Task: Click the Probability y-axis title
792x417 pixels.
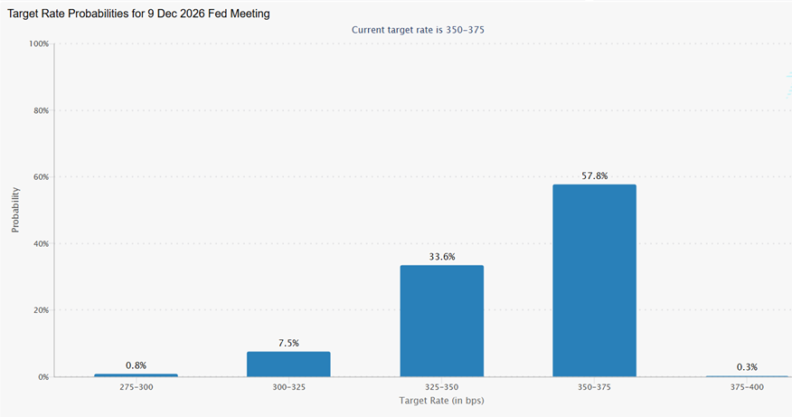Action: click(x=15, y=210)
